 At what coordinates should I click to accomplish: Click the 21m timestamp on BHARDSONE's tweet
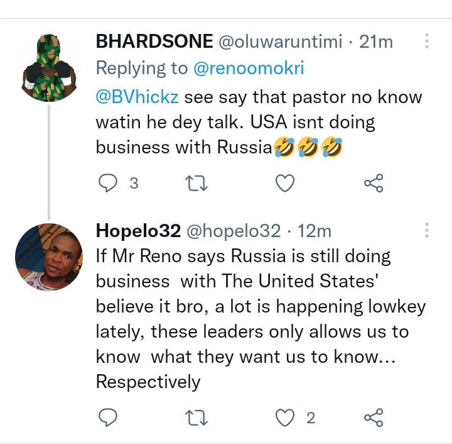point(375,42)
